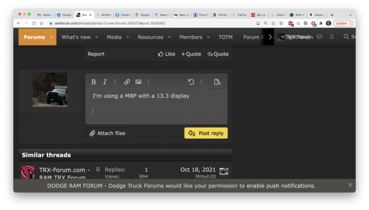The width and height of the screenshot is (369, 210).
Task: Open the Members menu
Action: (x=191, y=37)
